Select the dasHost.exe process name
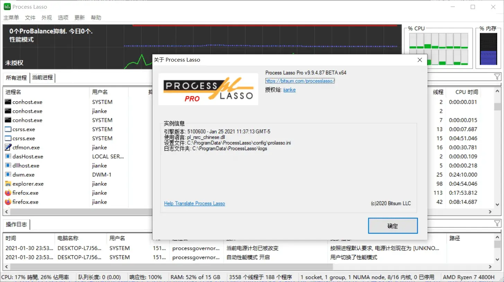This screenshot has height=282, width=504. point(28,156)
